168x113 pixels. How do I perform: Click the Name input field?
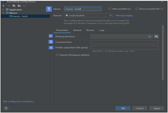83,9
